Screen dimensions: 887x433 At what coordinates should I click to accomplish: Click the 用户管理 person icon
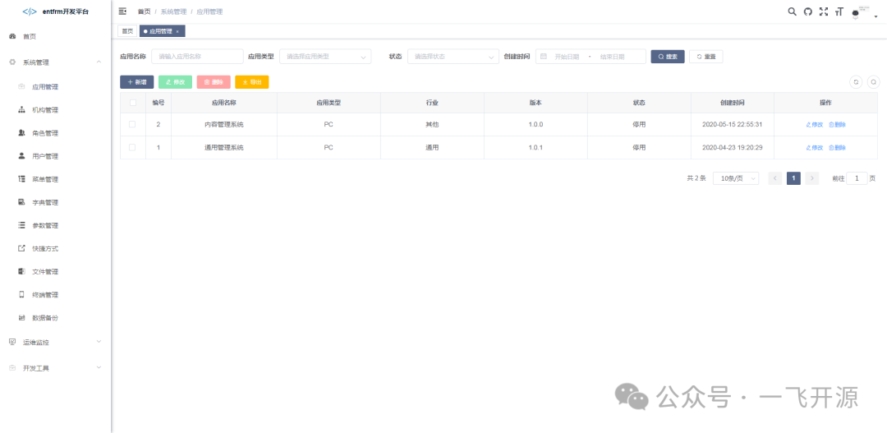pyautogui.click(x=21, y=155)
